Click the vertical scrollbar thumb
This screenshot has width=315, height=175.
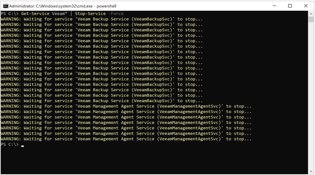point(311,19)
